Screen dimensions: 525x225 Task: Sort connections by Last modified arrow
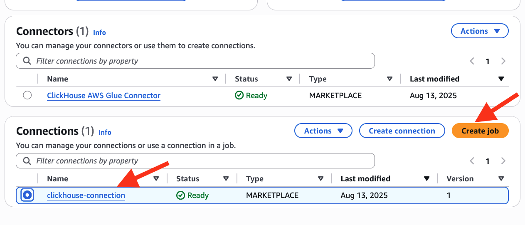point(426,179)
